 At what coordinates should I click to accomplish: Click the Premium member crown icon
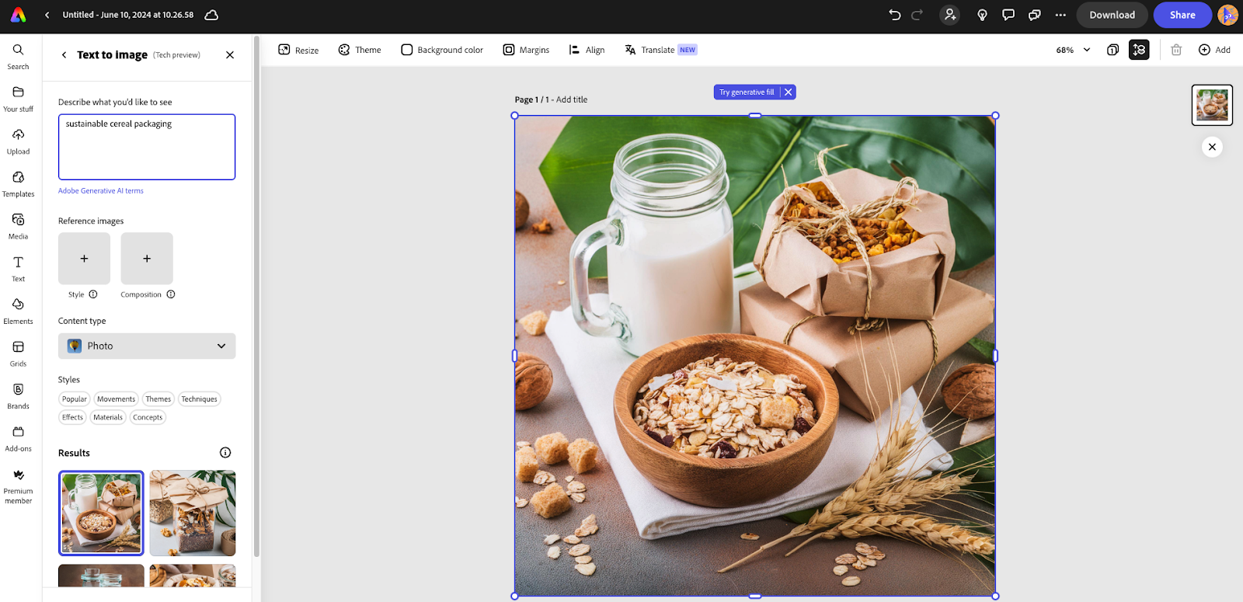(18, 475)
